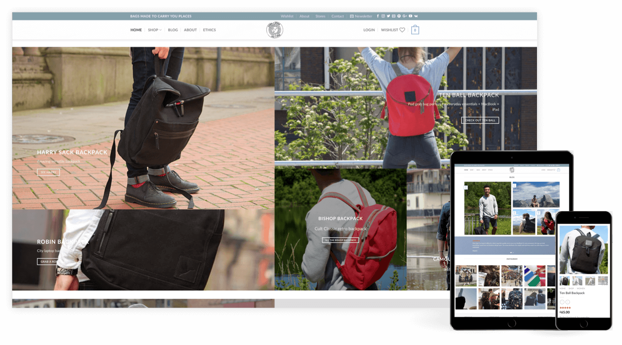Expand the Shop dropdown menu
The height and width of the screenshot is (345, 622).
pos(155,30)
